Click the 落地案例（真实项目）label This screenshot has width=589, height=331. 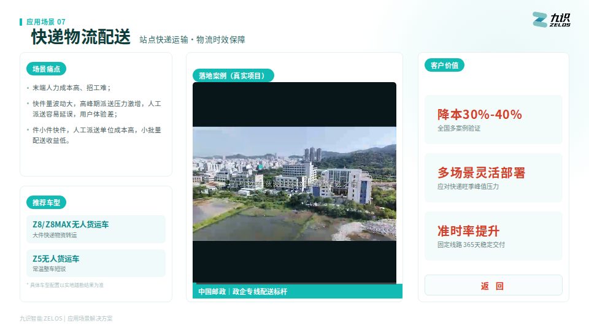point(233,76)
